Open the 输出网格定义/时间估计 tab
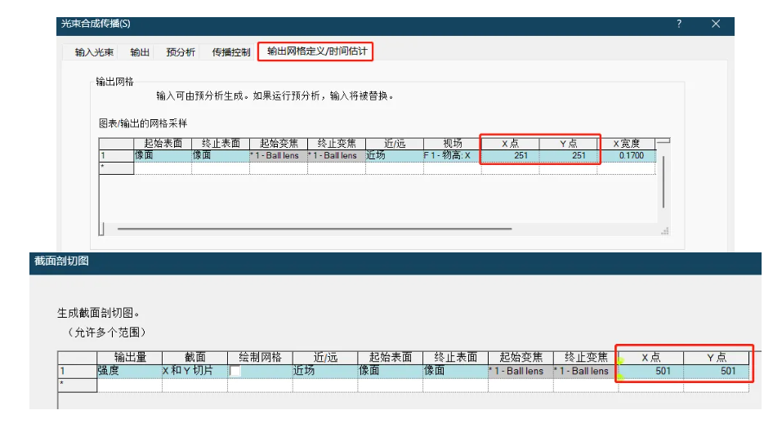This screenshot has width=782, height=428. point(317,51)
